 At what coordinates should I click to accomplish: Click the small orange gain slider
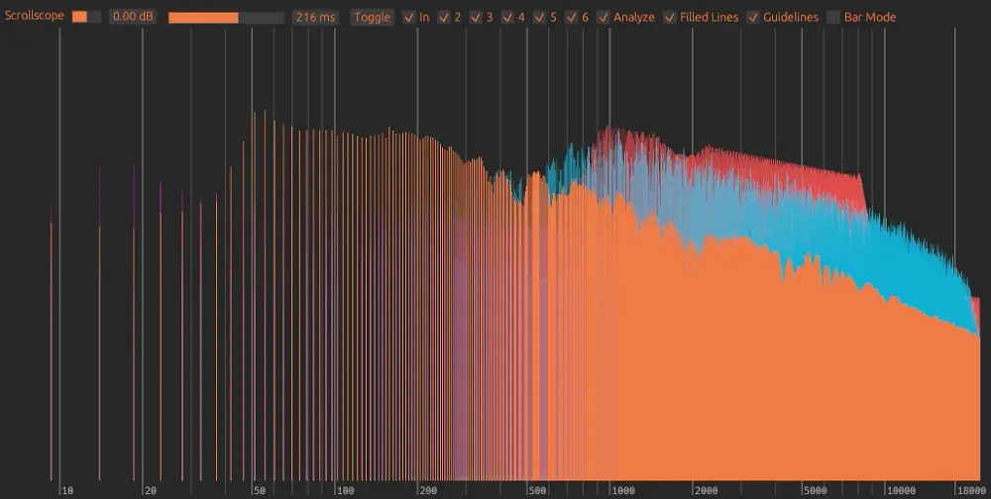pos(86,17)
